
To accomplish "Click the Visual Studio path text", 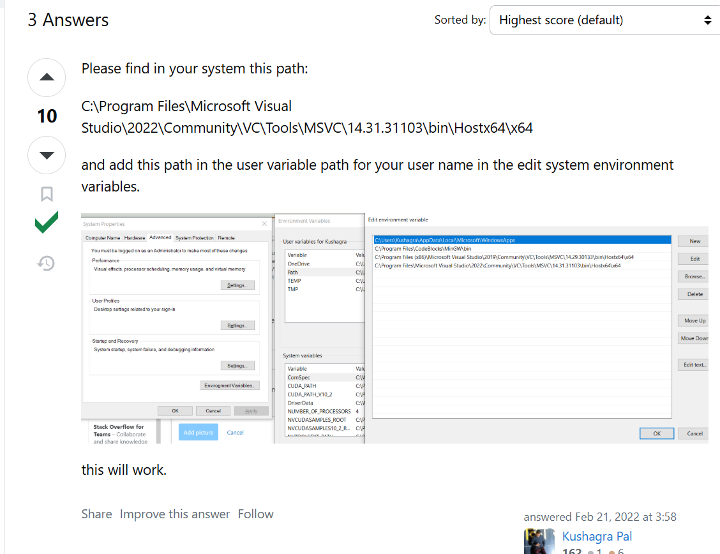I will (x=307, y=117).
